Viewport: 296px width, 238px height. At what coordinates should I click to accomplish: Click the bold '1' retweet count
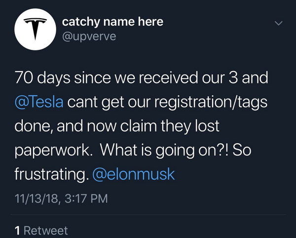(x=17, y=231)
